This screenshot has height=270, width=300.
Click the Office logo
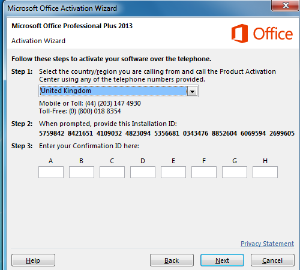pyautogui.click(x=262, y=34)
